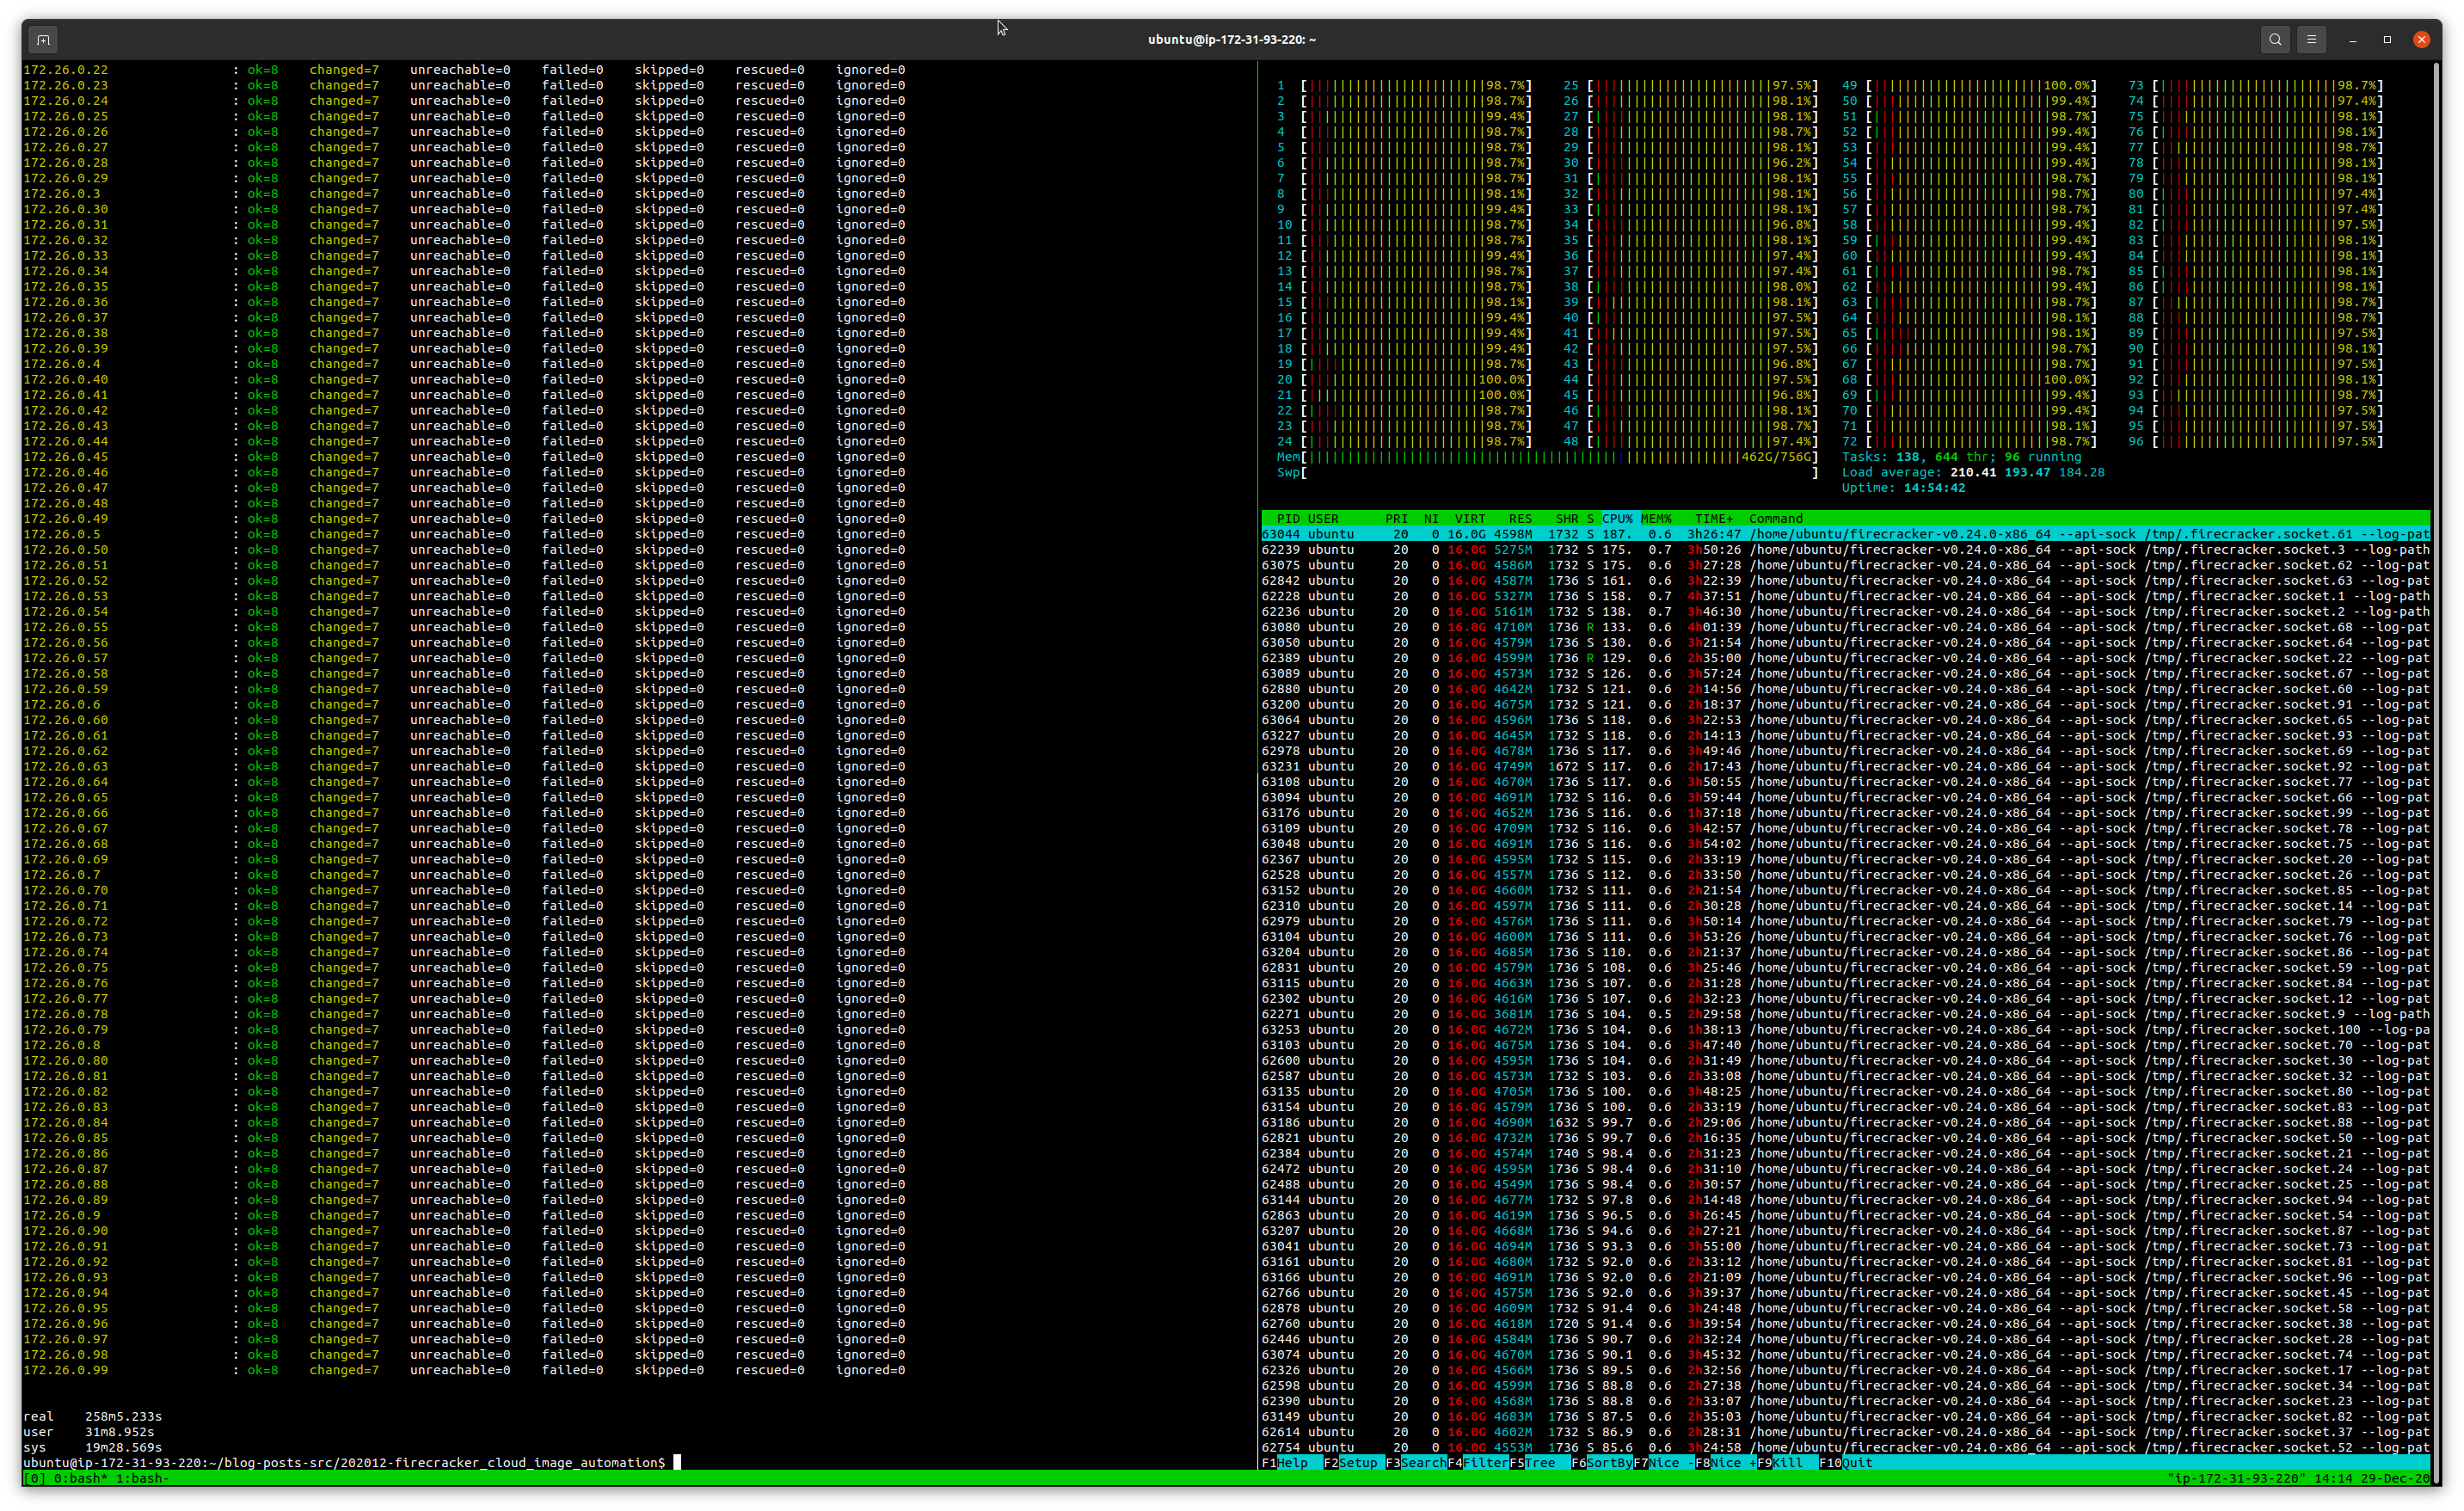The image size is (2464, 1511).
Task: Click CPU 1 usage meter
Action: click(1404, 86)
